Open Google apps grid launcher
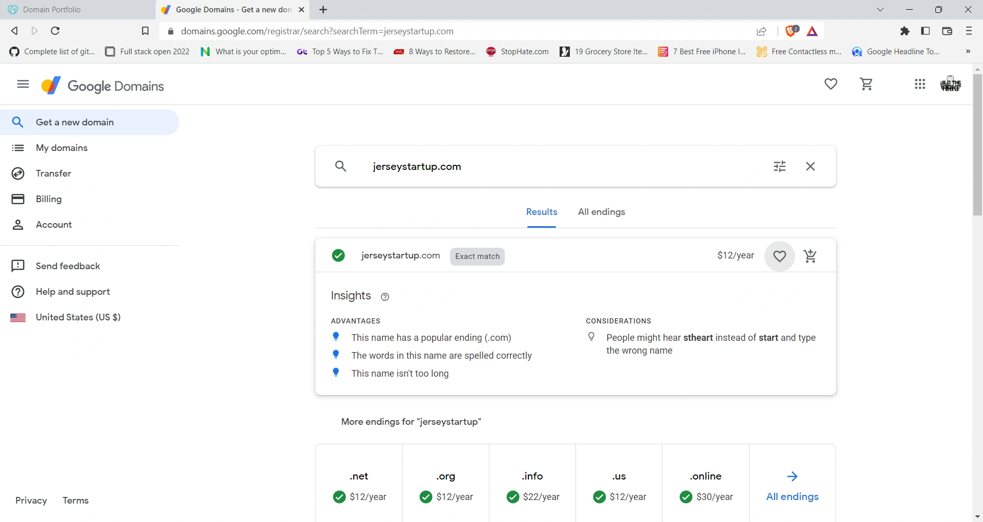Screen dimensions: 983x522 pos(920,84)
